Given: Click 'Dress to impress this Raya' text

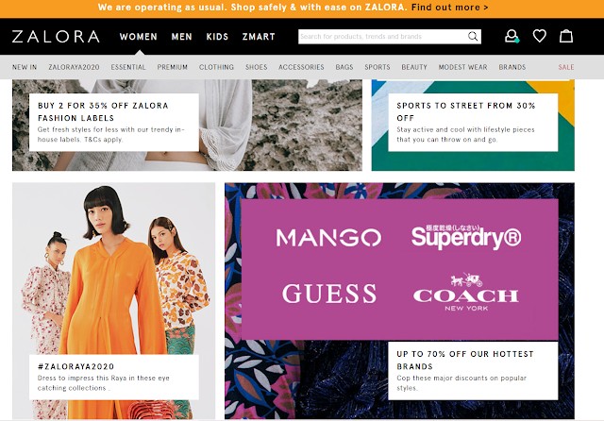Looking at the screenshot, I should [x=103, y=383].
